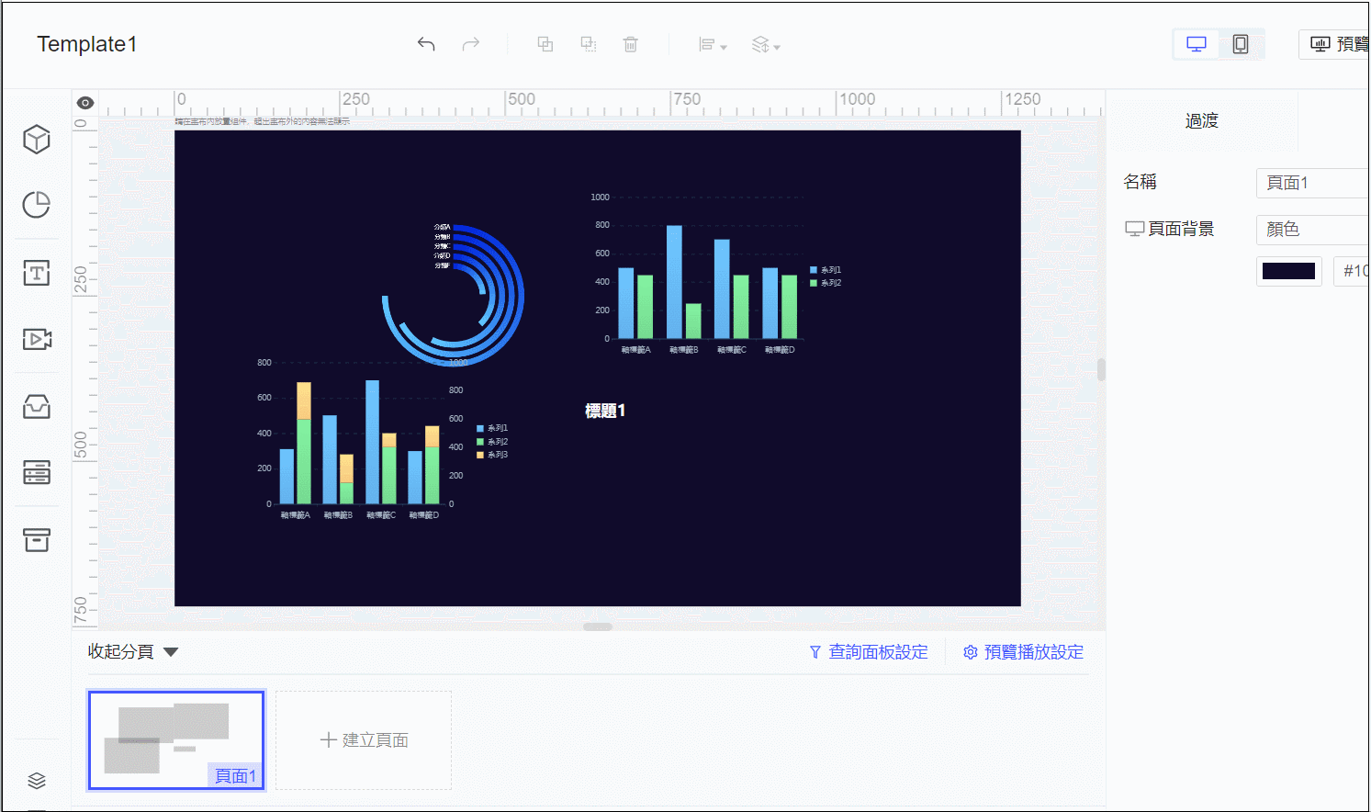1371x812 pixels.
Task: Click the dark background color swatch
Action: (x=1289, y=271)
